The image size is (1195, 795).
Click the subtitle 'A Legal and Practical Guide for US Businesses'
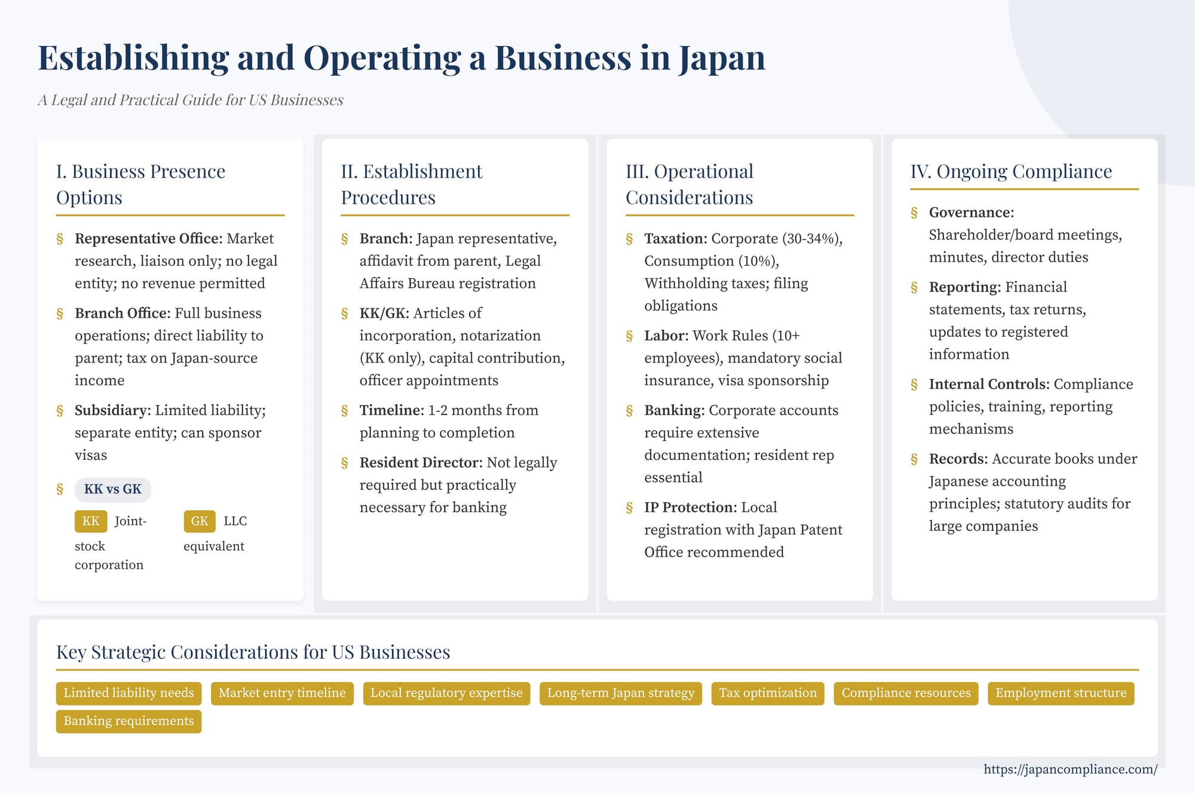(x=191, y=100)
